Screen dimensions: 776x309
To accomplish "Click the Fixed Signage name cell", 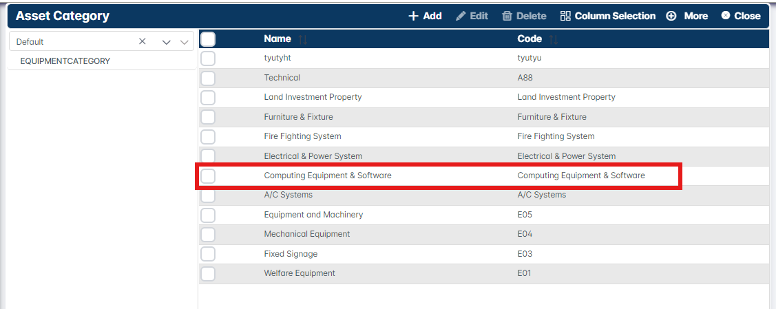I will (x=291, y=254).
